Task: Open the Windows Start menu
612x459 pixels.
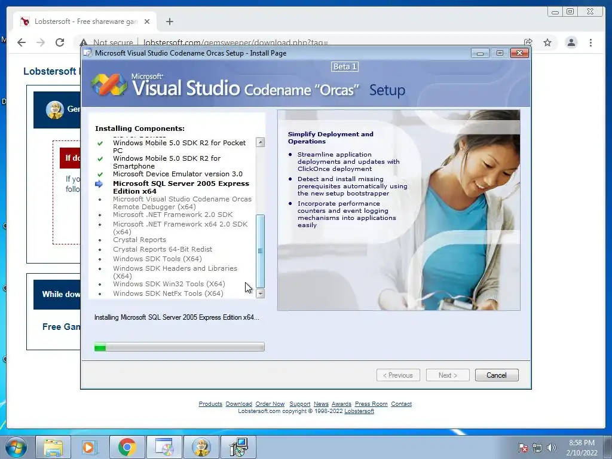Action: (x=16, y=447)
